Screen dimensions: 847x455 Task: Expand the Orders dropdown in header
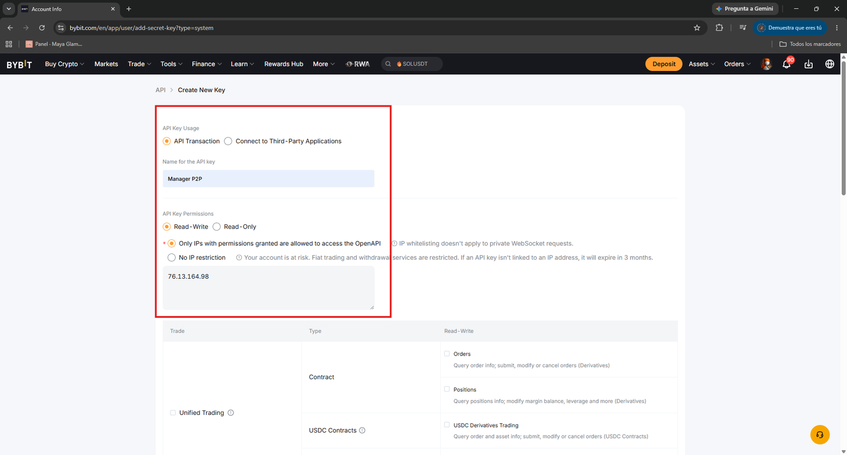[x=737, y=64]
